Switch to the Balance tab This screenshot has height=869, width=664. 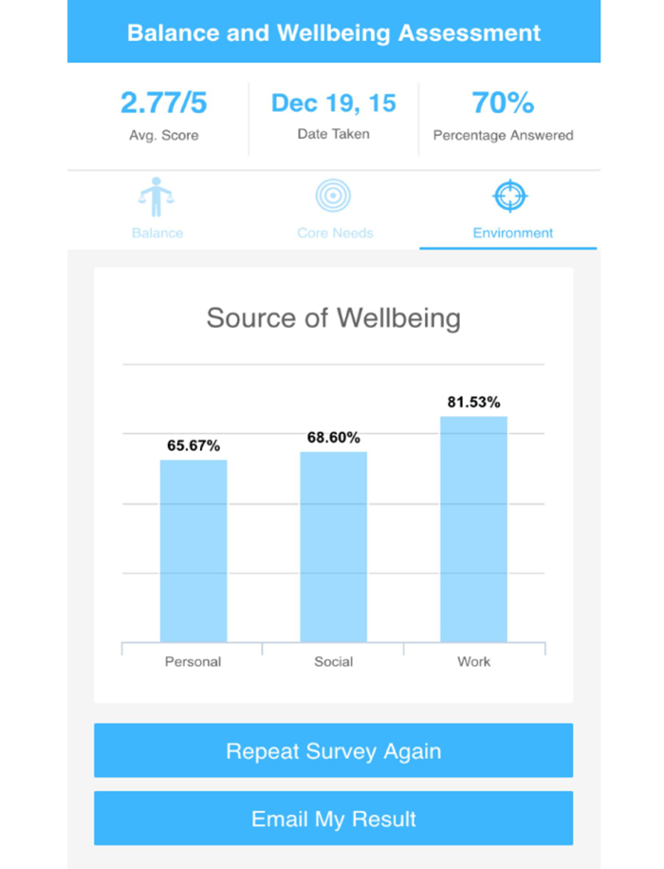pos(157,233)
